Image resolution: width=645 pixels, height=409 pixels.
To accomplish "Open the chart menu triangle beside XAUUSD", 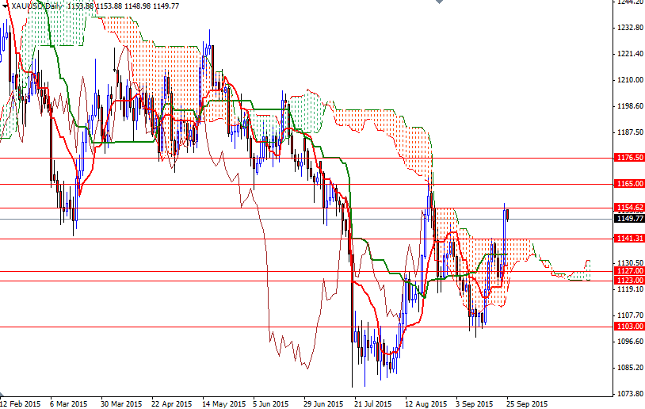I will tap(6, 6).
